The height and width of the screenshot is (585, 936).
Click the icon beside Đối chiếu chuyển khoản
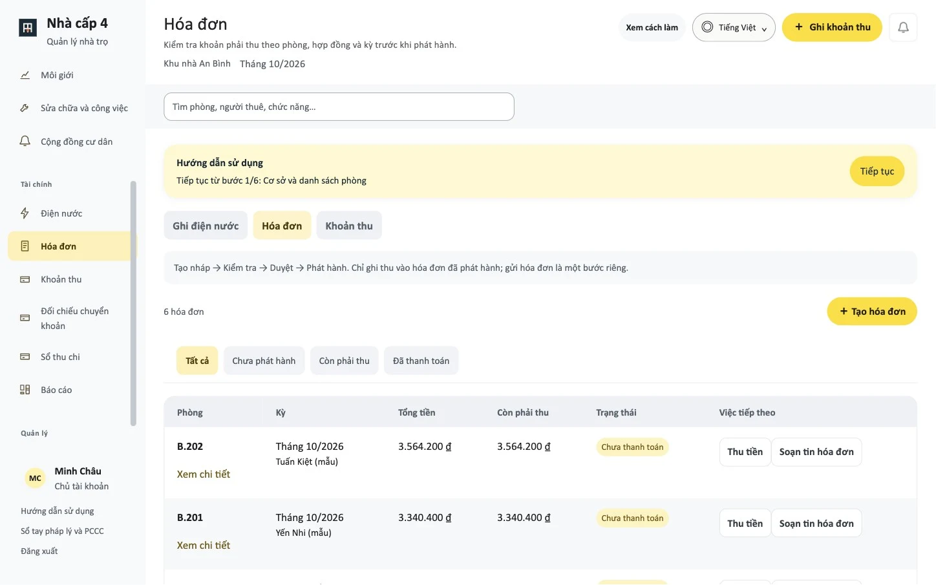(x=25, y=318)
